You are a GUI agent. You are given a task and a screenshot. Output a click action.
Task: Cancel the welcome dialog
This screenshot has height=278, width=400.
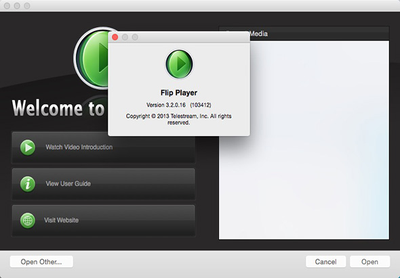[326, 262]
